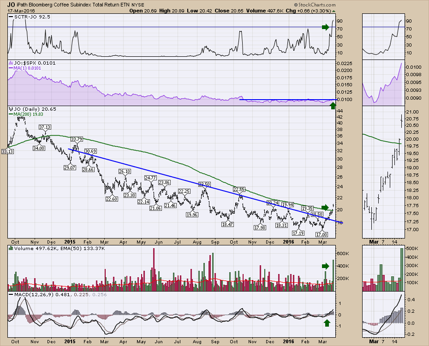429x346 pixels.
Task: Click the 0.0225 ratio axis label
Action: pyautogui.click(x=345, y=64)
